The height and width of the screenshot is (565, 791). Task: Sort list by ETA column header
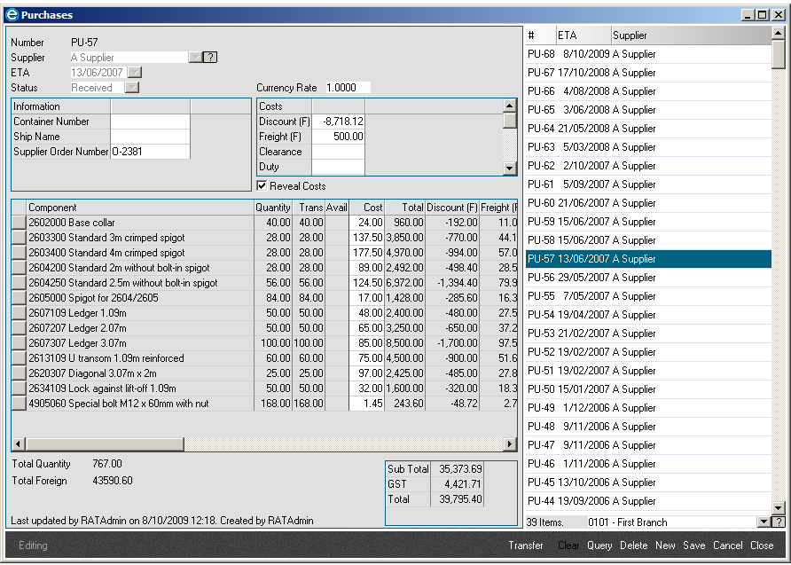click(x=582, y=35)
